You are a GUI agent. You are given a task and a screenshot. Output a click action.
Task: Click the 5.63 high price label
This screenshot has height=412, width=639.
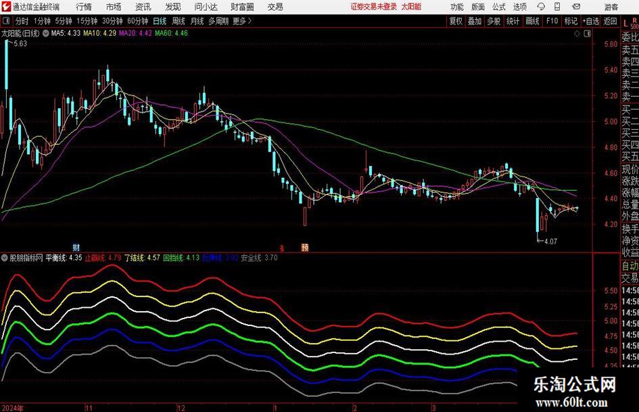(20, 44)
